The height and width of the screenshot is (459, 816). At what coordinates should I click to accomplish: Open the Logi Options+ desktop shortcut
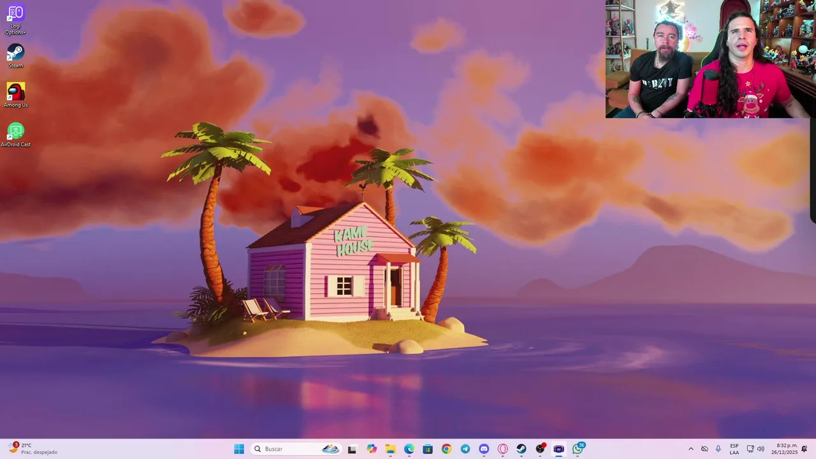(x=15, y=20)
